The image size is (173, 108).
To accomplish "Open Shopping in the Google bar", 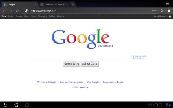I will click(x=43, y=16).
